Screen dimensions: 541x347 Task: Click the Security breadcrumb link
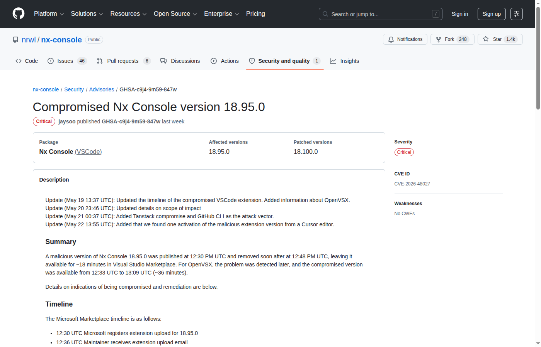tap(74, 89)
